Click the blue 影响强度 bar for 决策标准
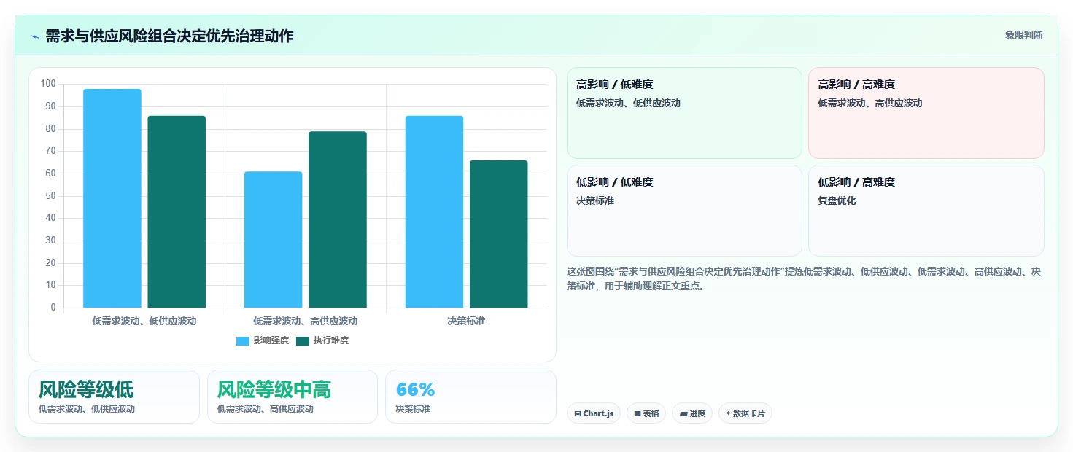The image size is (1073, 452). (434, 211)
